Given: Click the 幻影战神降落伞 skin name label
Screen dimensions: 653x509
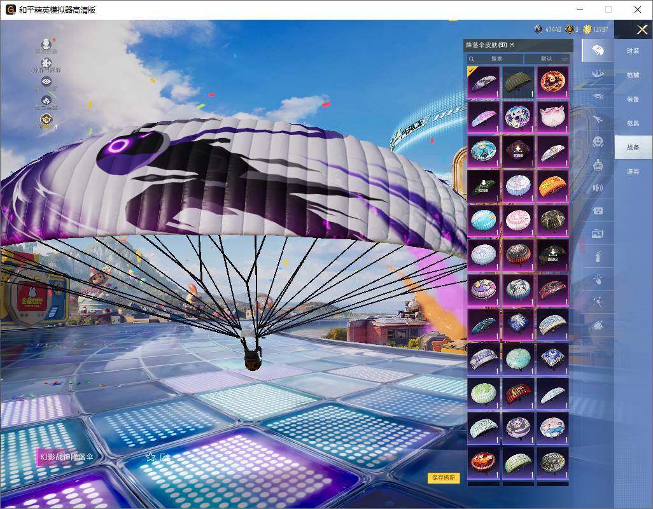Looking at the screenshot, I should point(67,457).
